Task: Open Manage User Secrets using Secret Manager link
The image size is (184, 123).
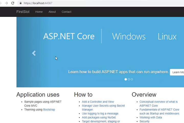Action: coord(103,107)
